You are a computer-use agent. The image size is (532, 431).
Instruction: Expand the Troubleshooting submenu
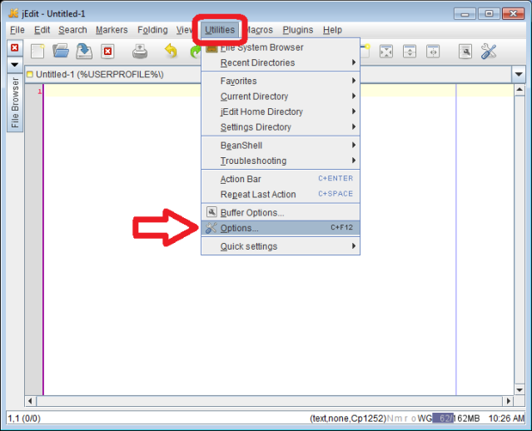click(x=281, y=161)
